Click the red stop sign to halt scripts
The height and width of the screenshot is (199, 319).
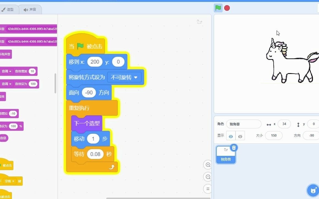pos(227,8)
